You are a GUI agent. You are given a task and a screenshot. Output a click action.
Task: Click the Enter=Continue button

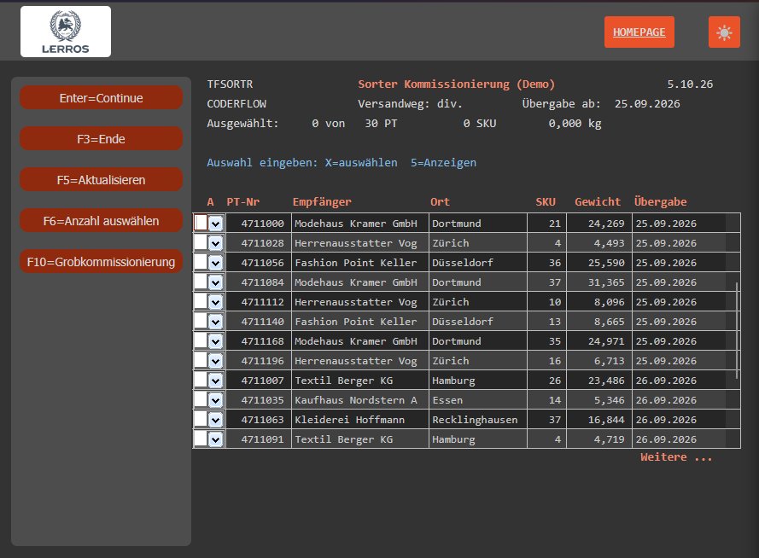click(101, 98)
